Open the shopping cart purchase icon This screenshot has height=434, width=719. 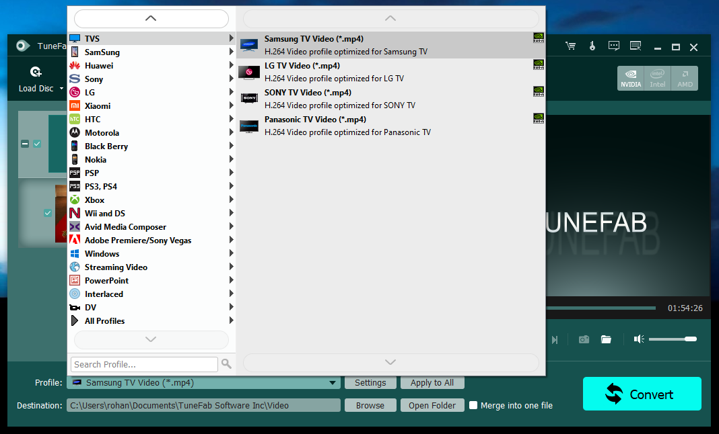pos(571,46)
